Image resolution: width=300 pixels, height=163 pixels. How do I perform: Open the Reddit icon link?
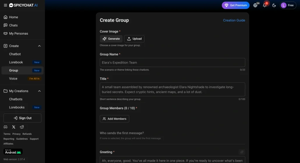coord(22,127)
